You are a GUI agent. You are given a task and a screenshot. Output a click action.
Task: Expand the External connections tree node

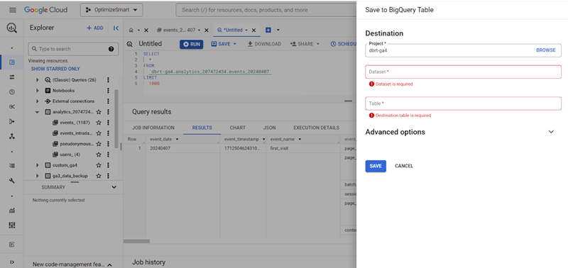[x=38, y=101]
